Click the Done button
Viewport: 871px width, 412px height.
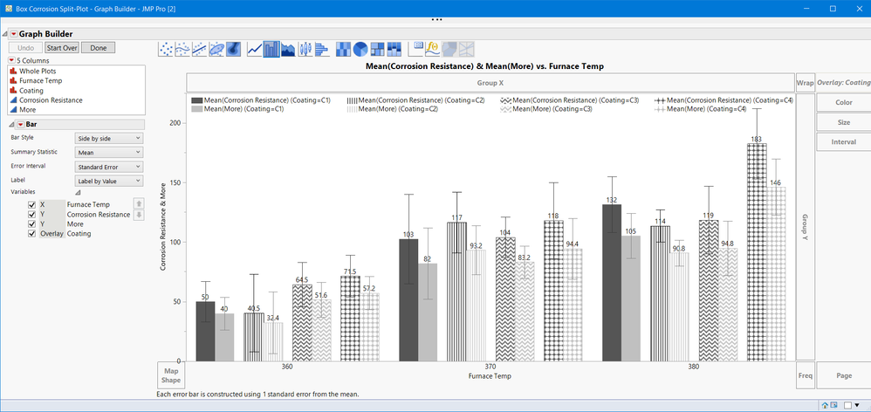pyautogui.click(x=98, y=48)
